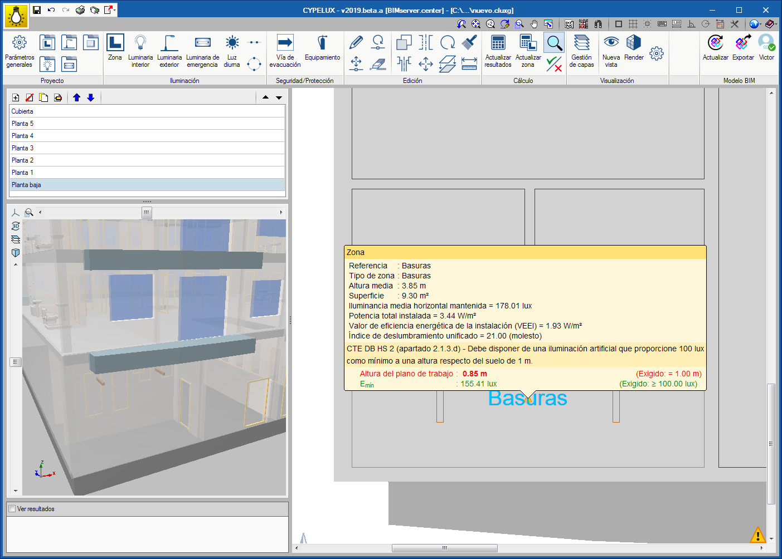Click Actualizar zona calculation
782x559 pixels.
coord(528,51)
